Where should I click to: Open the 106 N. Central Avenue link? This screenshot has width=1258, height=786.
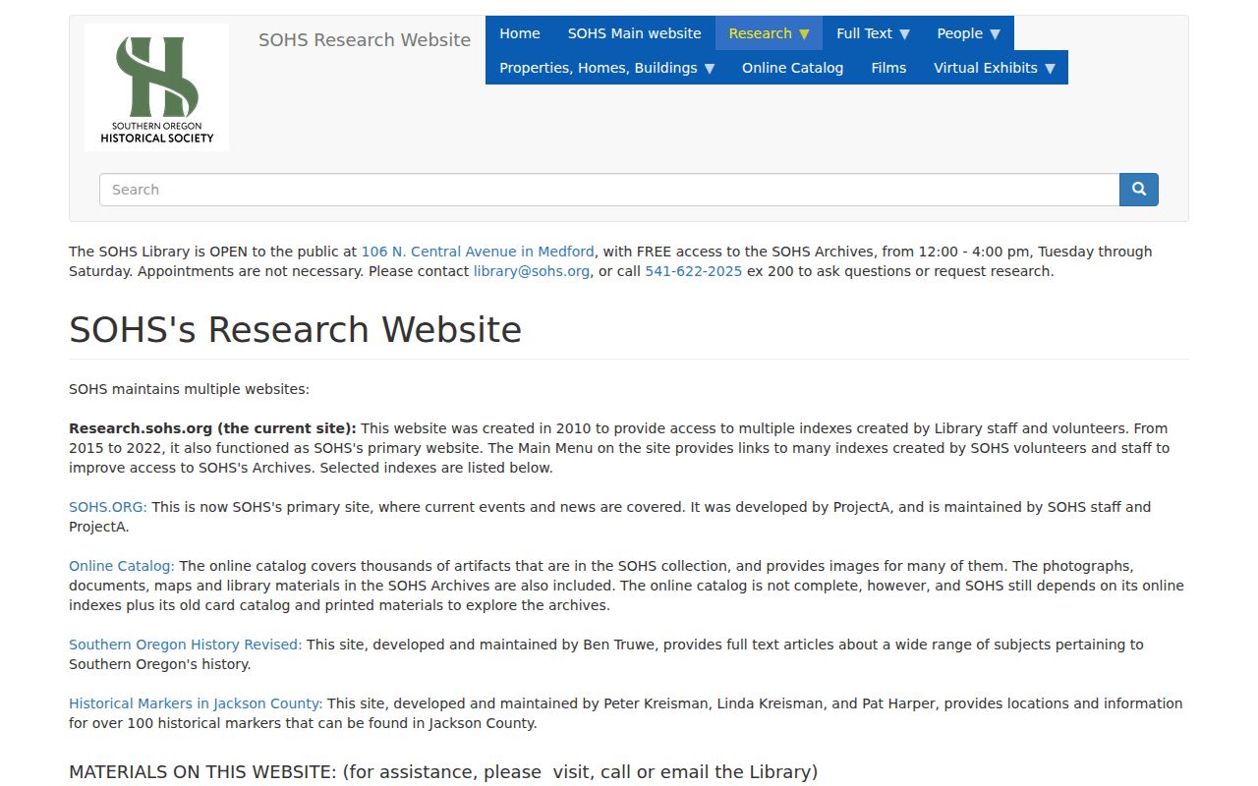(478, 252)
